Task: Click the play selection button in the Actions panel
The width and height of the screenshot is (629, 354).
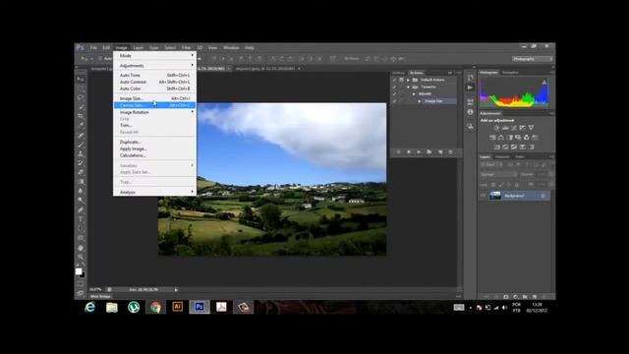Action: click(x=419, y=152)
